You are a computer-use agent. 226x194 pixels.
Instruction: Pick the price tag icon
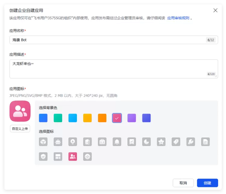coord(176,142)
